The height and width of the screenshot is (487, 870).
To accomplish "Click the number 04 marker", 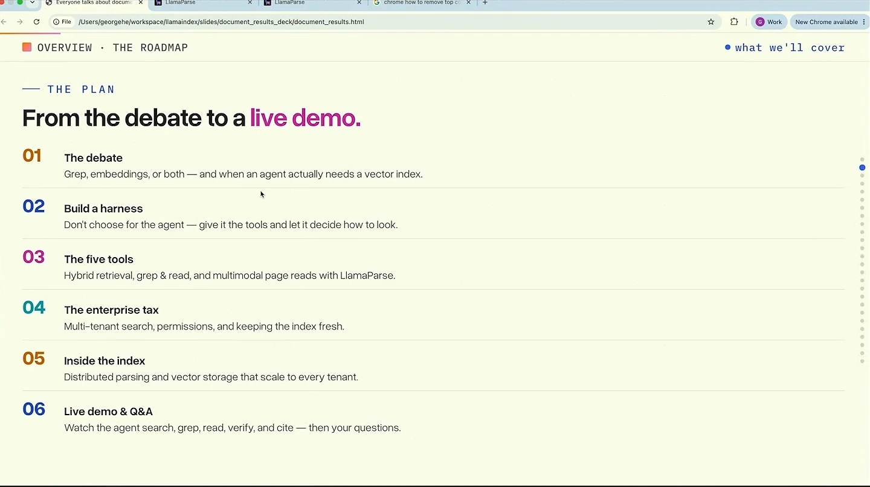I will 34,308.
